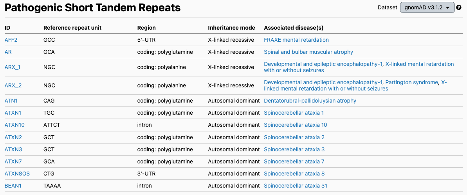Open the gnomAD v3.1.2 dataset dropdown
This screenshot has height=195, width=467.
(x=427, y=7)
